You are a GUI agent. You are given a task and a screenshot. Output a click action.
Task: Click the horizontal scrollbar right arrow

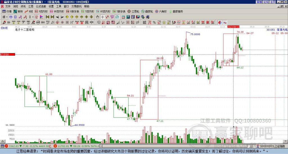pyautogui.click(x=251, y=146)
